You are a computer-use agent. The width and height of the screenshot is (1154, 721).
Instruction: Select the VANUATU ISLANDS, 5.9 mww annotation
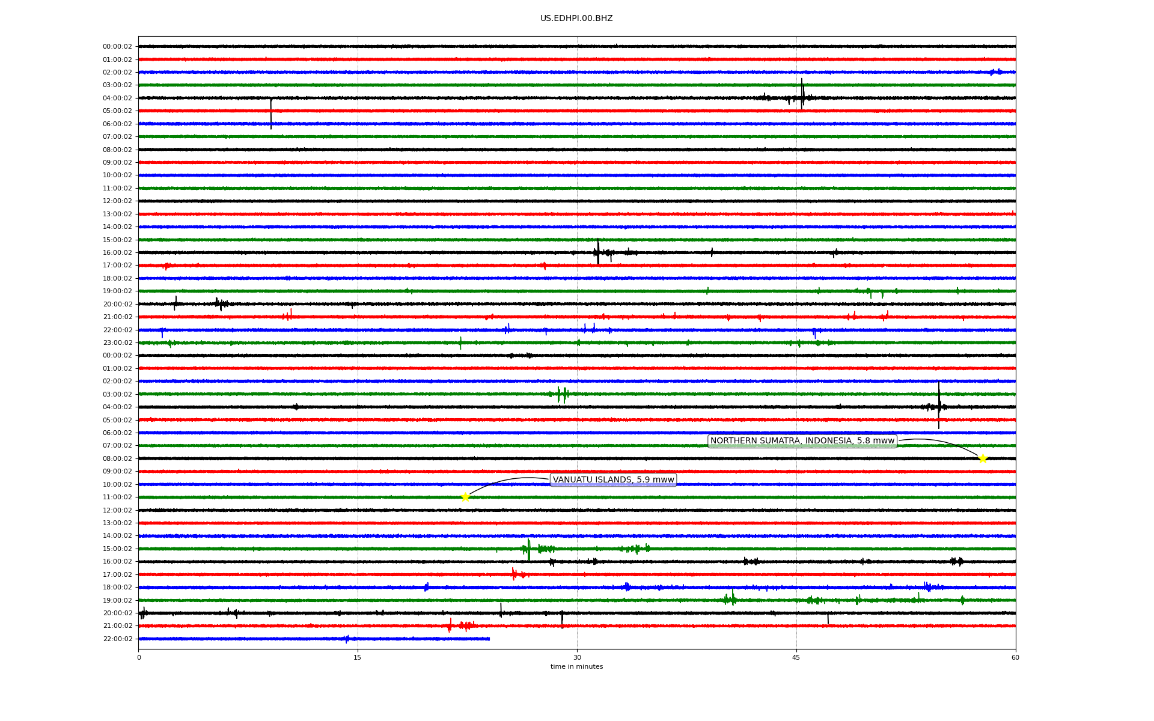[x=614, y=480]
